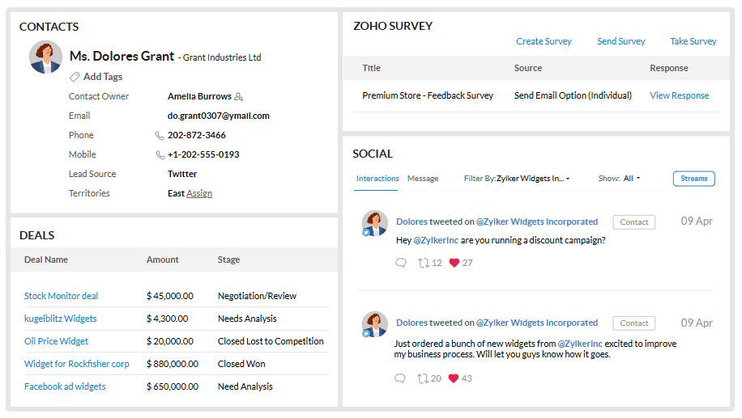The image size is (742, 418).
Task: Open the View Response link
Action: [x=679, y=95]
